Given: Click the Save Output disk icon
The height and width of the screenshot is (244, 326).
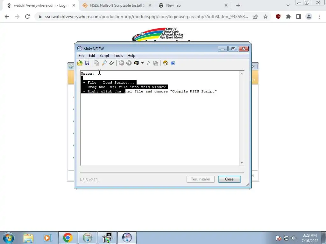Looking at the screenshot, I should pyautogui.click(x=87, y=63).
